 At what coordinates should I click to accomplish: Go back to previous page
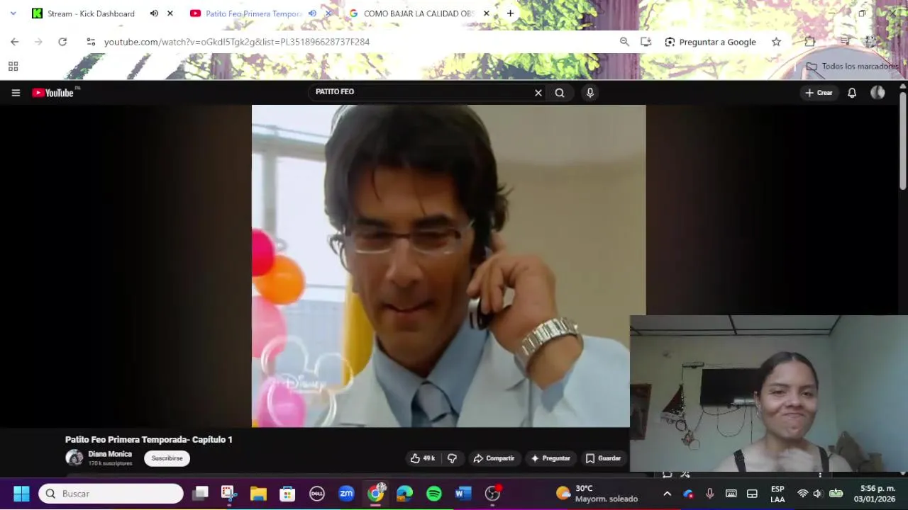pos(14,42)
